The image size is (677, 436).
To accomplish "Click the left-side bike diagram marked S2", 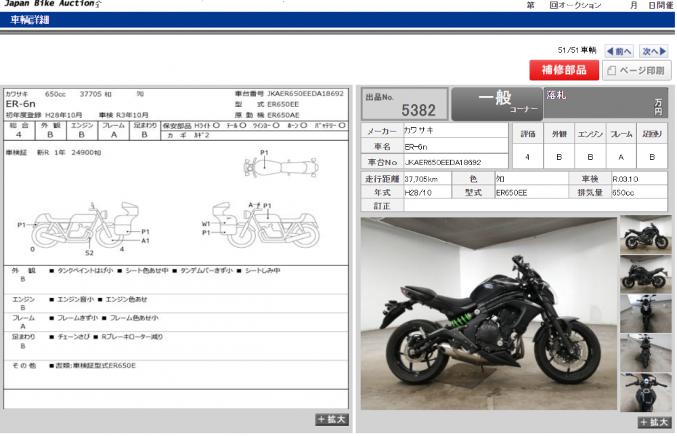I will coord(87,225).
